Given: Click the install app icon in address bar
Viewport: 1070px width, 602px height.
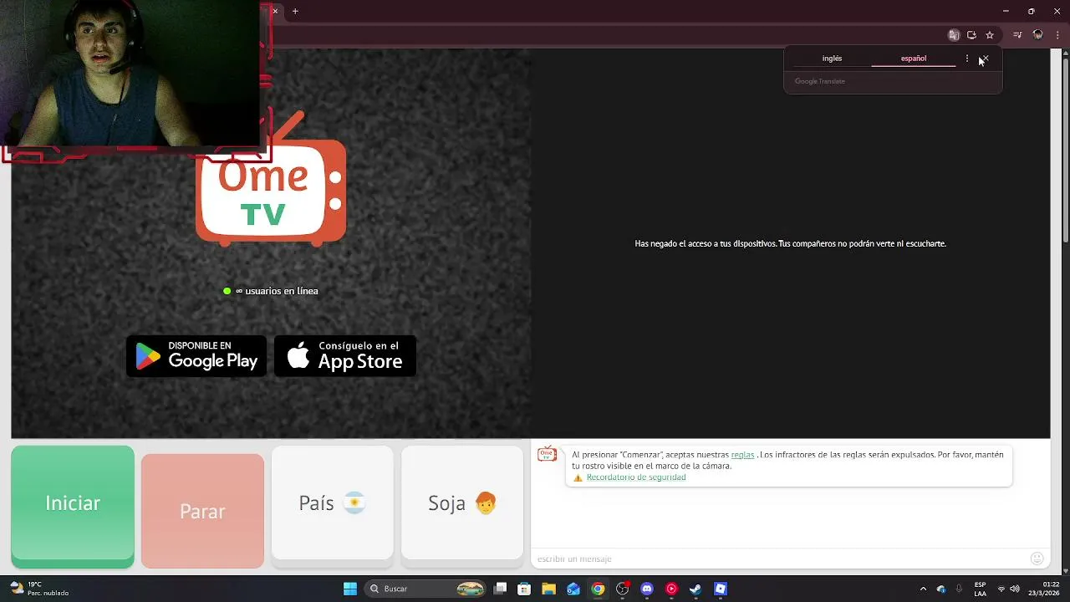Looking at the screenshot, I should tap(971, 35).
